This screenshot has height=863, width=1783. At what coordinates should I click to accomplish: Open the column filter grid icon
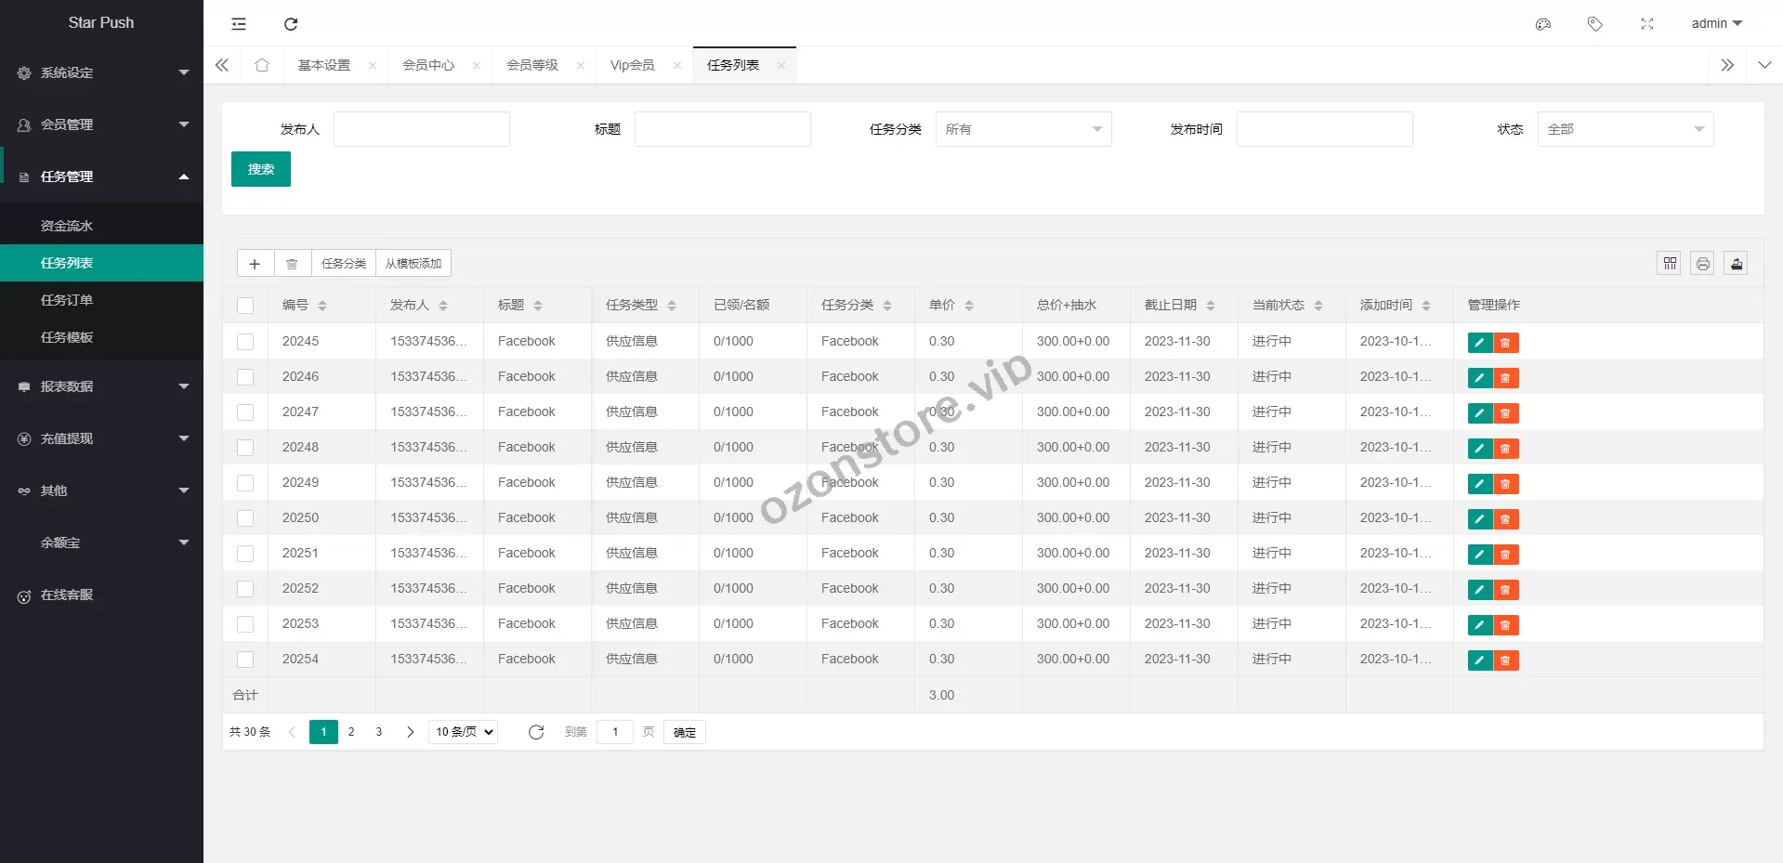pyautogui.click(x=1670, y=264)
